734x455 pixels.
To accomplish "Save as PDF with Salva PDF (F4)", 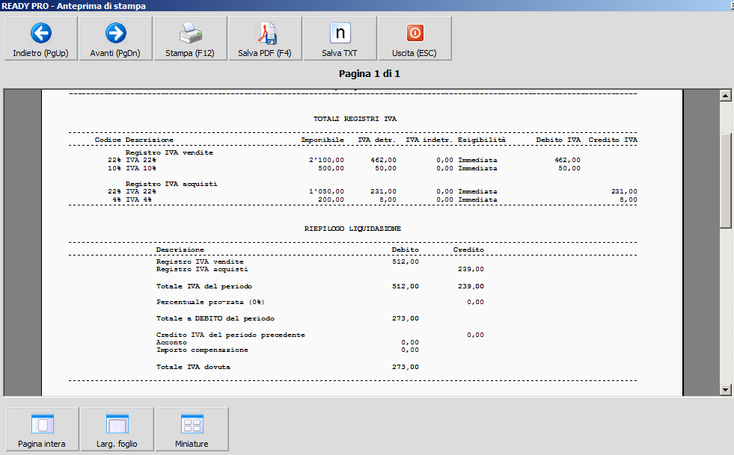I will point(266,39).
